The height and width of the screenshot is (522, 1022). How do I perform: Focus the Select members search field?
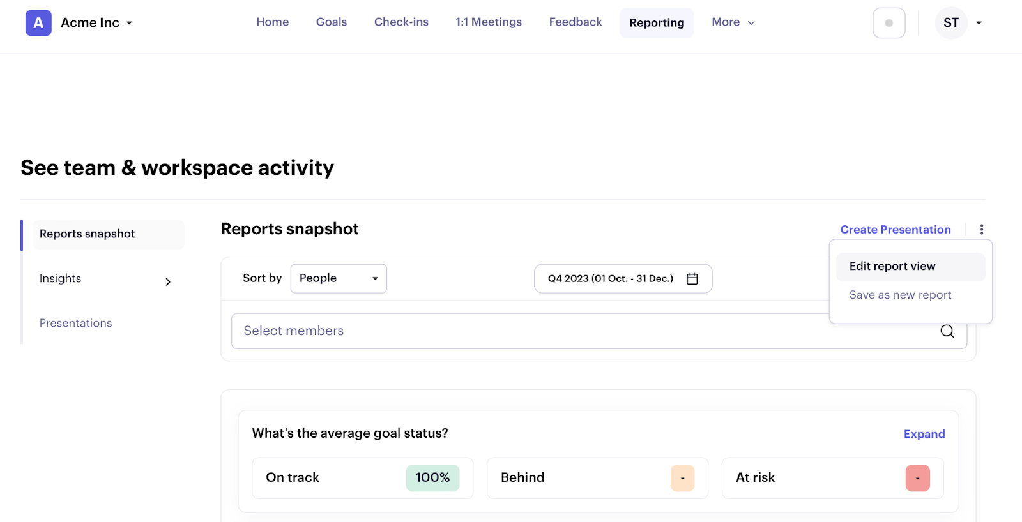pos(599,331)
